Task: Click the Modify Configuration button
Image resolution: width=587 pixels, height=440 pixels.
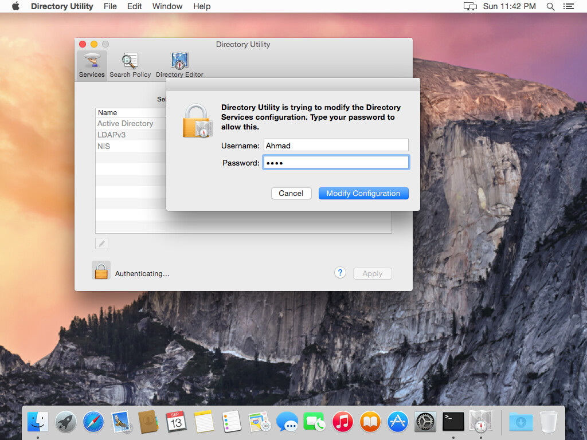Action: 363,193
